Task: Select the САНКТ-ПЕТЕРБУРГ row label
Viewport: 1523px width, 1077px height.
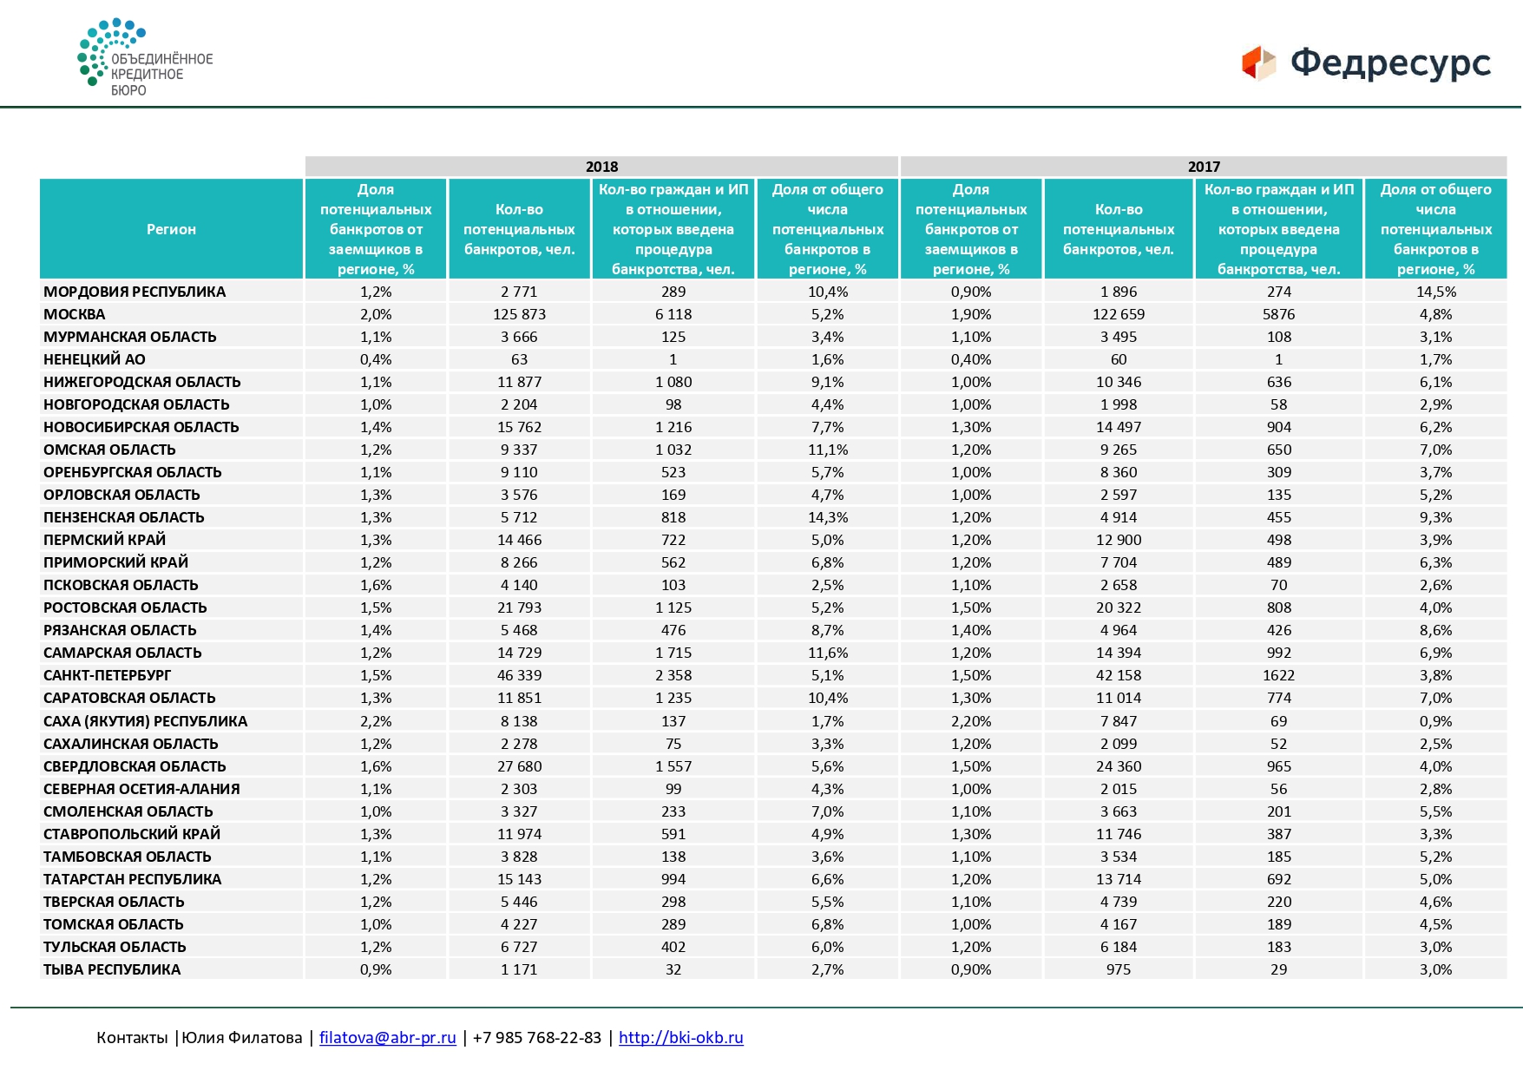Action: [108, 675]
